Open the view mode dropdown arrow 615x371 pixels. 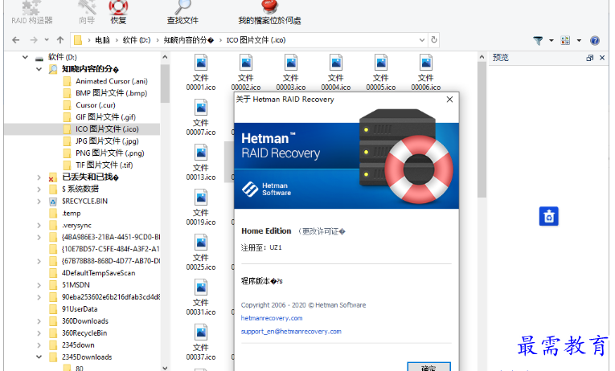coord(579,40)
